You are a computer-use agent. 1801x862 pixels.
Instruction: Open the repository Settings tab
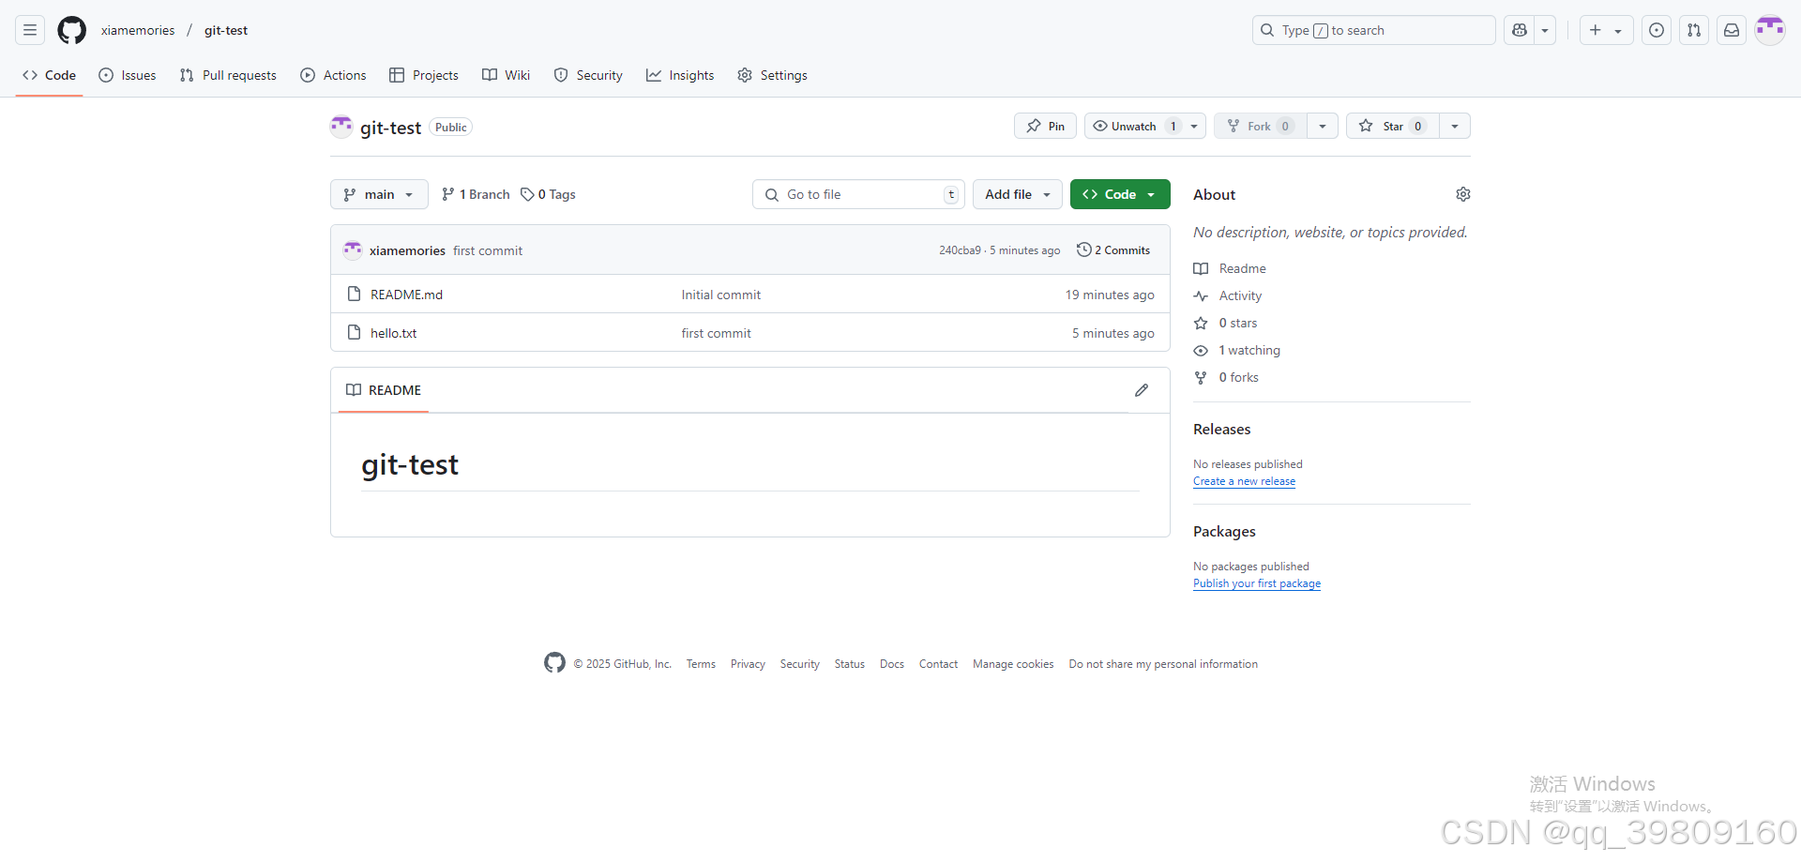coord(772,75)
